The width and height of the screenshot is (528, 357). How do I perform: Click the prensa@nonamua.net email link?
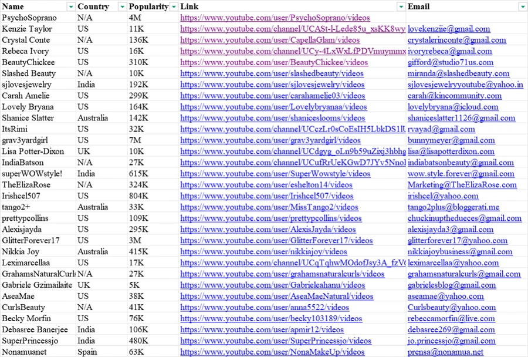pos(445,352)
